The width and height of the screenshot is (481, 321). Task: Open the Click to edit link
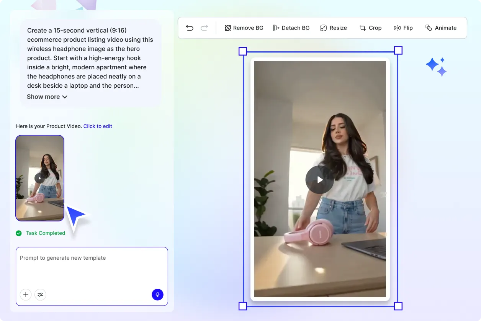98,126
